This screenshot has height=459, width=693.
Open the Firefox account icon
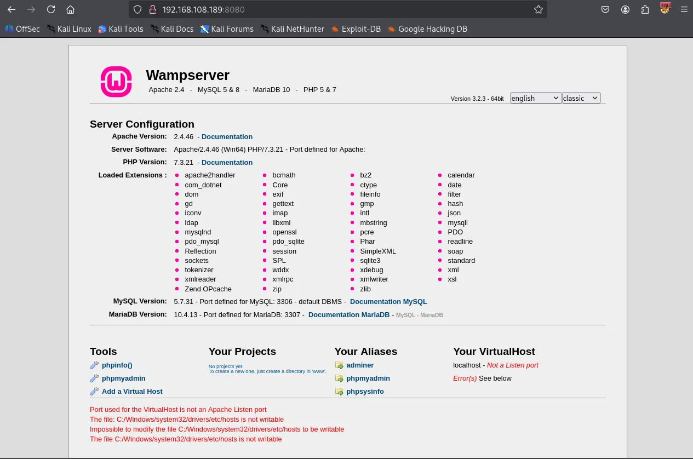[x=625, y=9]
